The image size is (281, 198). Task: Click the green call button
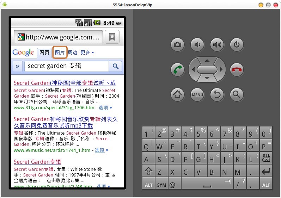pos(177,69)
